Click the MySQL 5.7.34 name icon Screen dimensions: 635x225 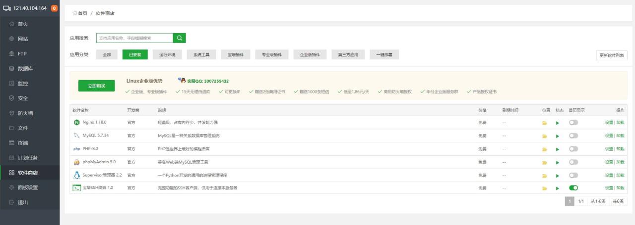coord(76,135)
